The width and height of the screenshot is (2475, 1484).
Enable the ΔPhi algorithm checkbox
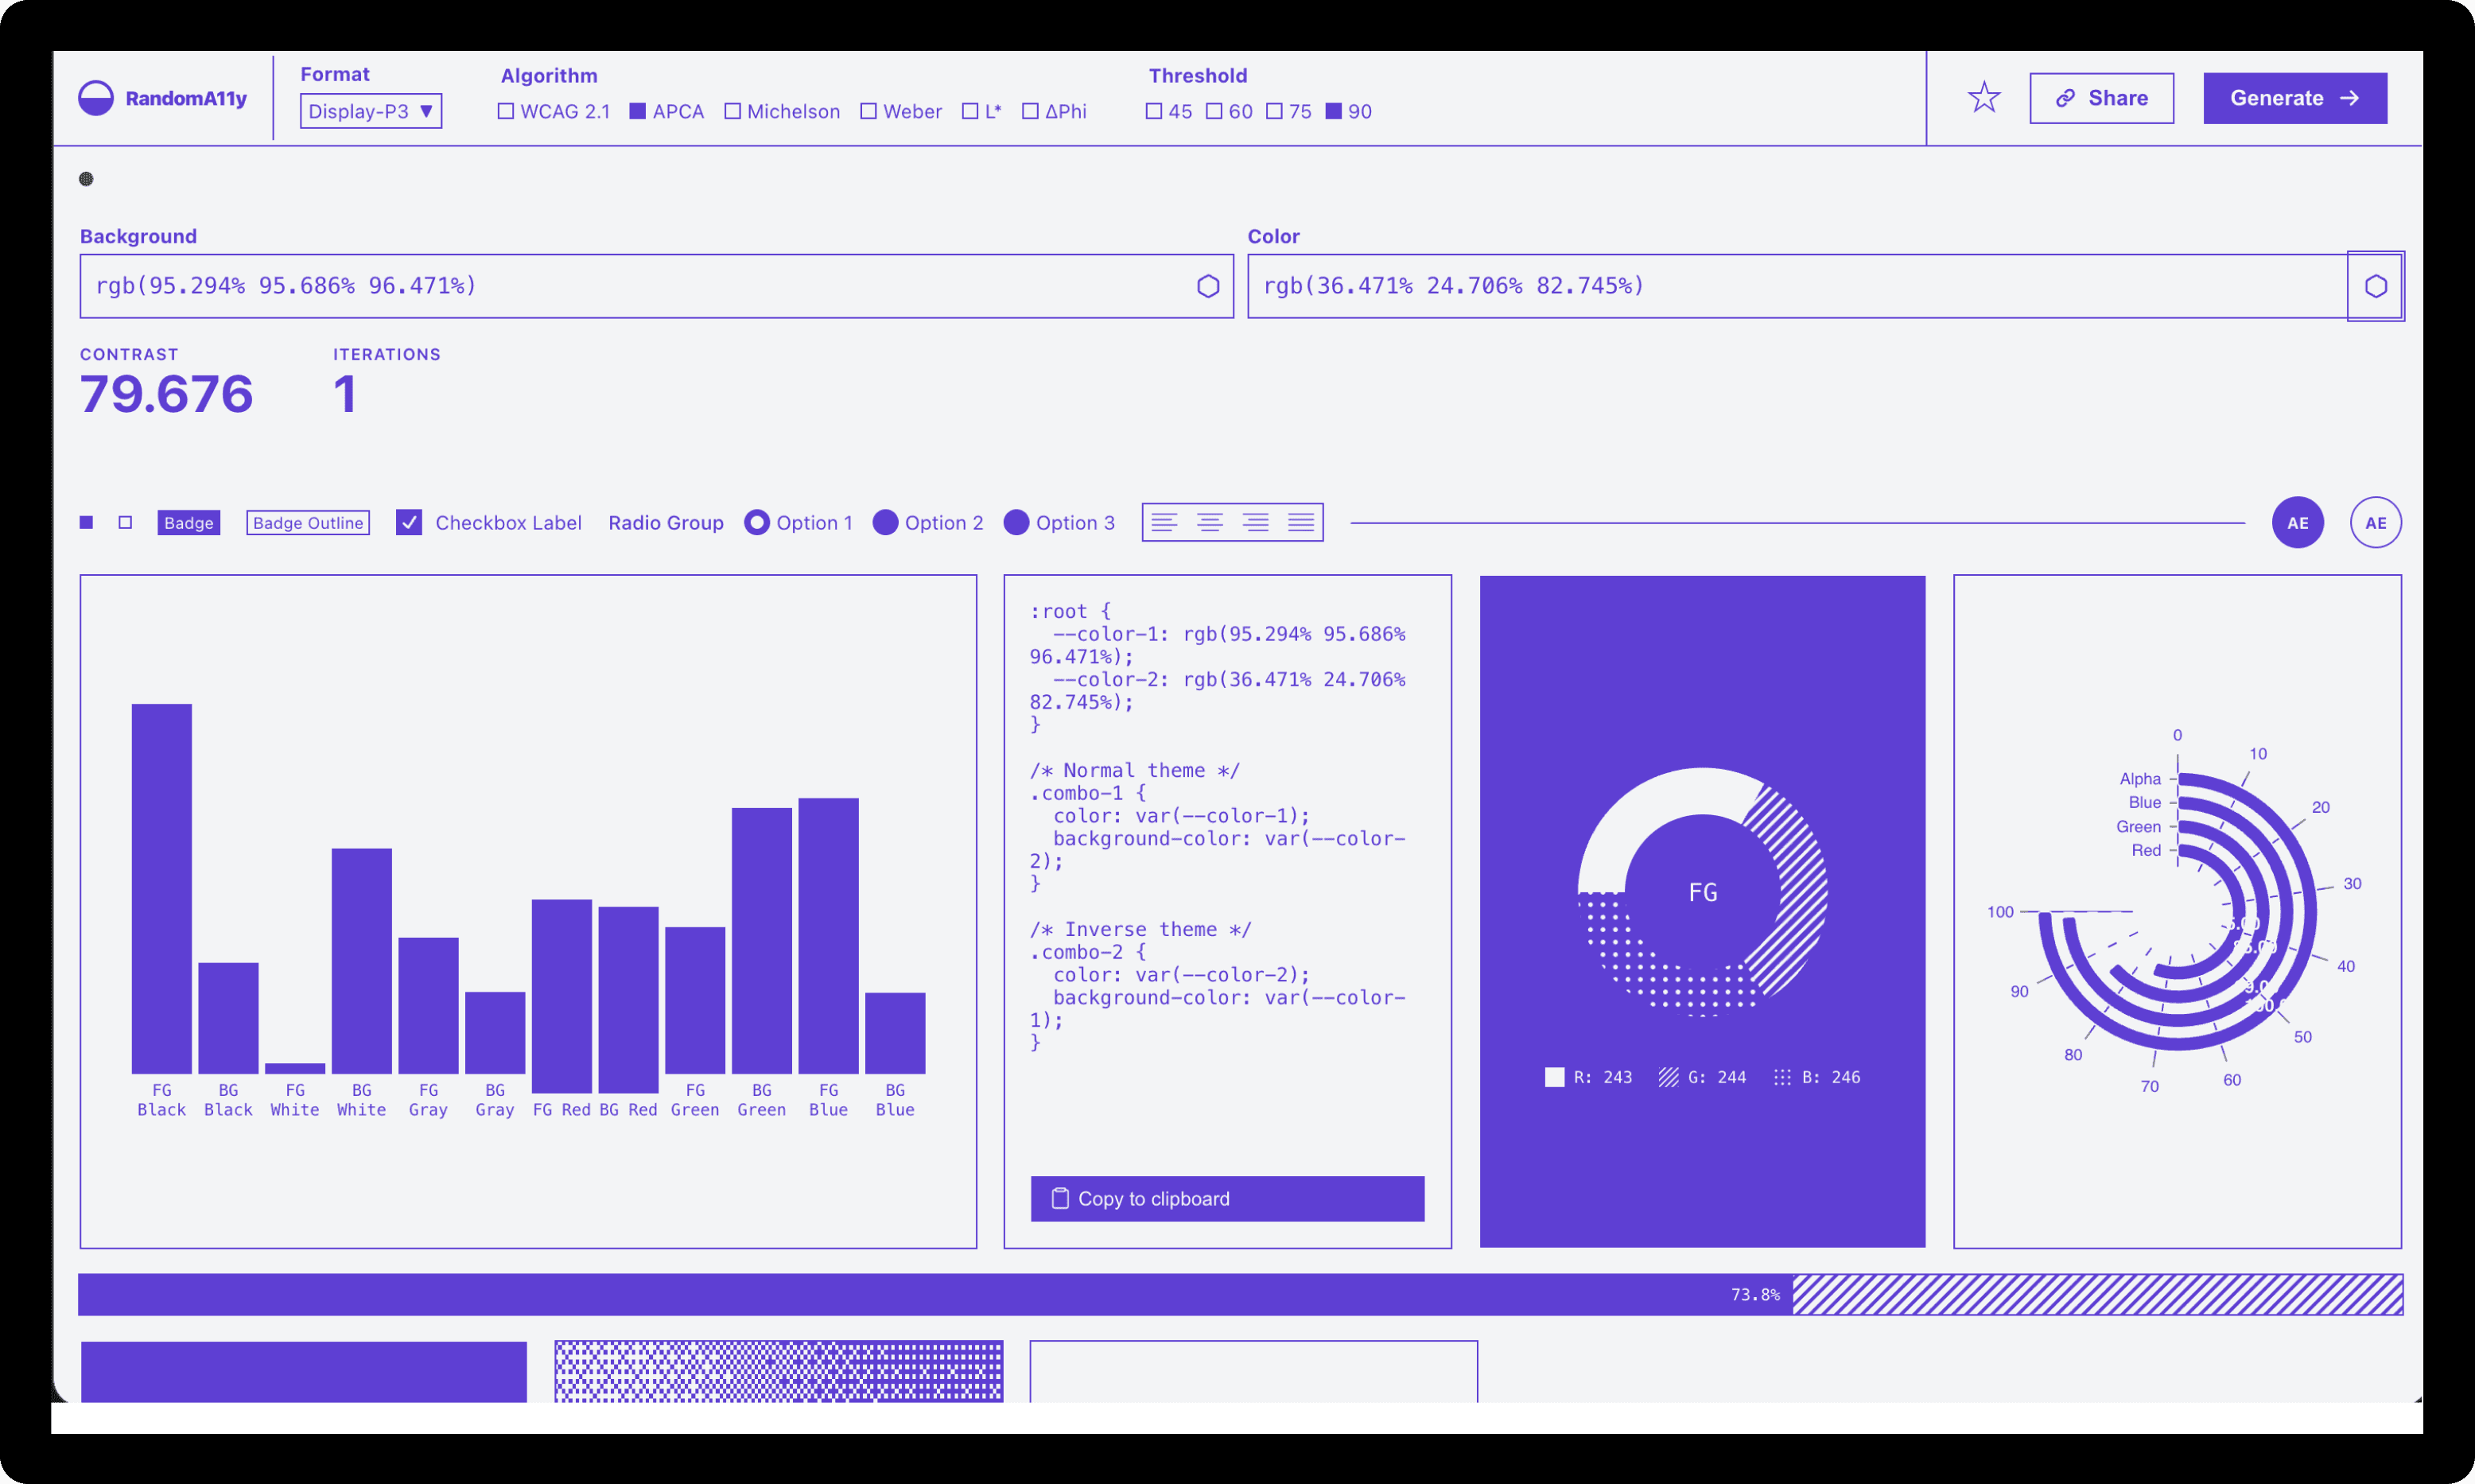coord(1031,111)
